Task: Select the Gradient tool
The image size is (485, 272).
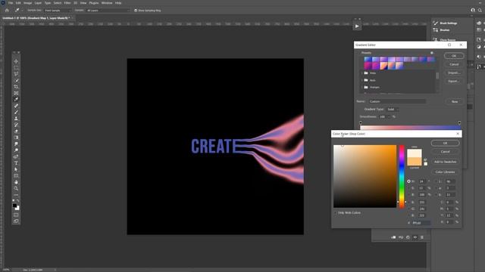Action: click(x=16, y=138)
